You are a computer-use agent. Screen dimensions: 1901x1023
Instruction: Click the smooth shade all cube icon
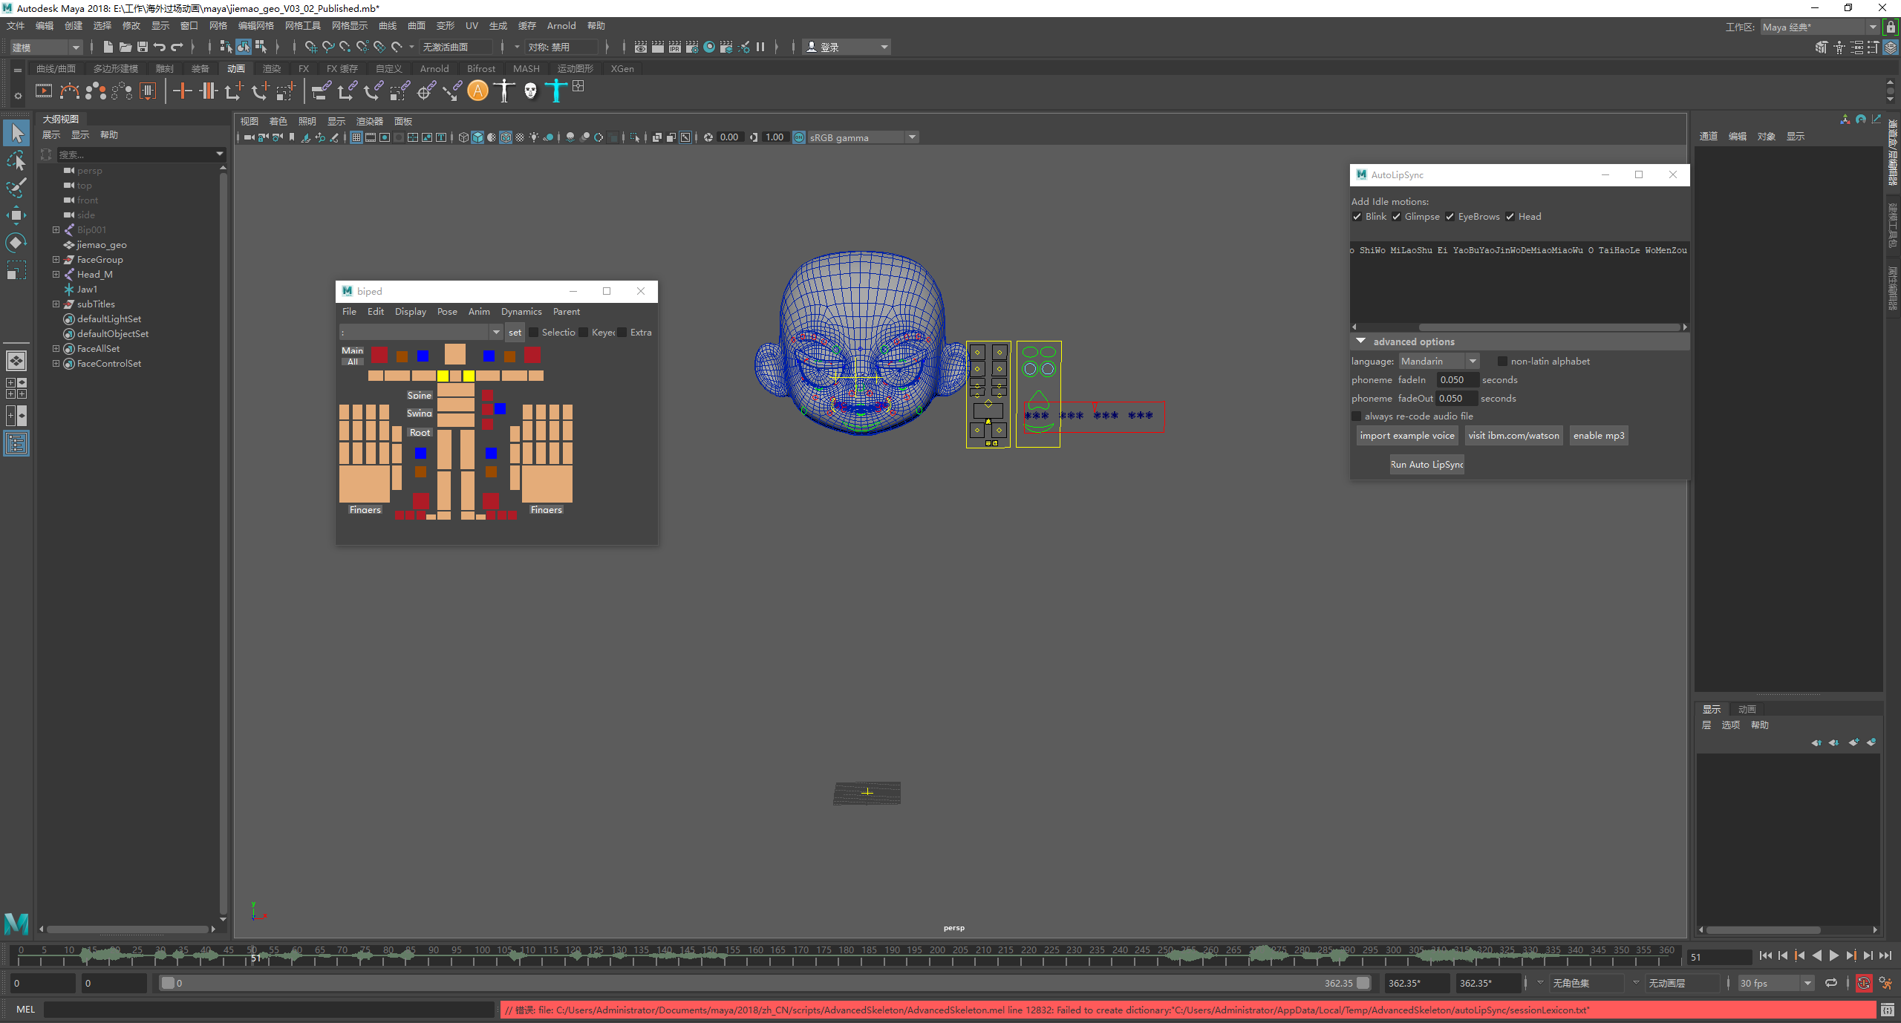[x=478, y=137]
